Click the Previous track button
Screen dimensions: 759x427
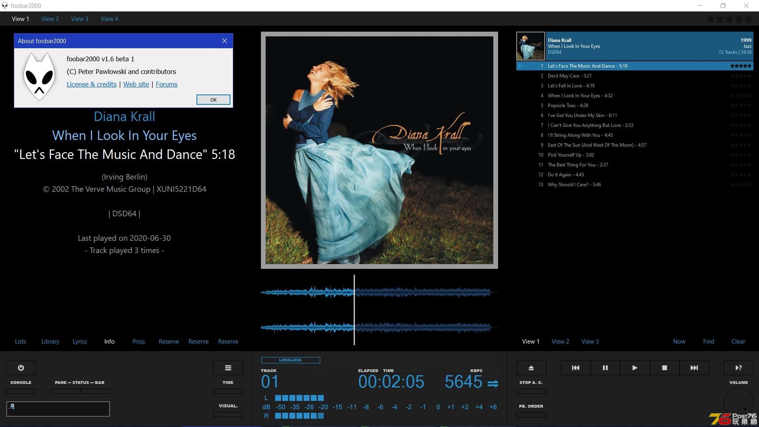point(576,368)
